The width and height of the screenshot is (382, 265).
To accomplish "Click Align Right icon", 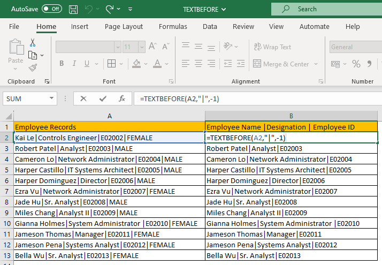I will (x=211, y=64).
